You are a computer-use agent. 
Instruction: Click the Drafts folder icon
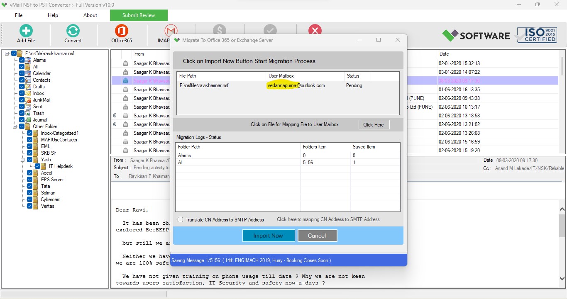[x=28, y=87]
